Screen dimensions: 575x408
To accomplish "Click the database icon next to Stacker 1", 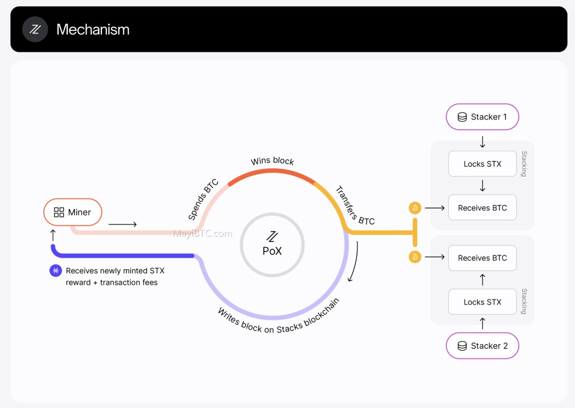I will coord(462,117).
